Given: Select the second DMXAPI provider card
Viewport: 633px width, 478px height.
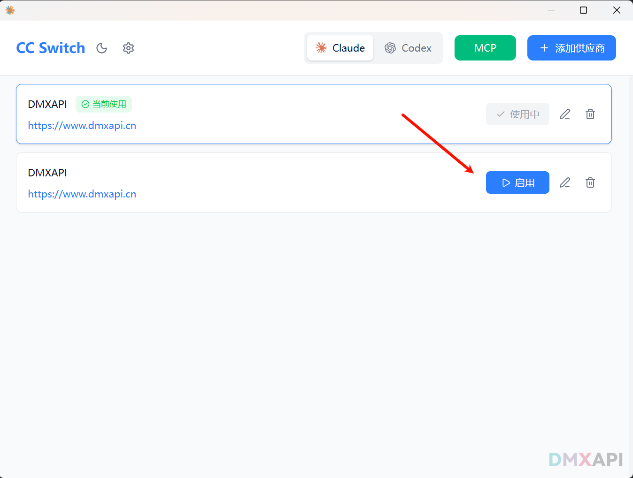Looking at the screenshot, I should click(x=282, y=182).
